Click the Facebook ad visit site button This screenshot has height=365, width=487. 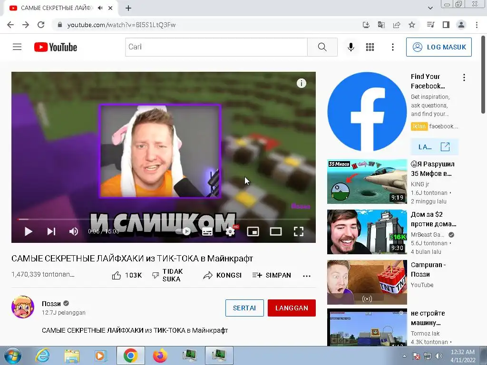pos(434,147)
